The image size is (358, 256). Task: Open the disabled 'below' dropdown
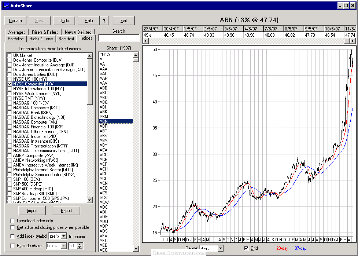(x=64, y=246)
